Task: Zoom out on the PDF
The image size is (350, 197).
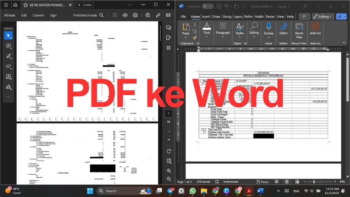Action: tap(169, 179)
